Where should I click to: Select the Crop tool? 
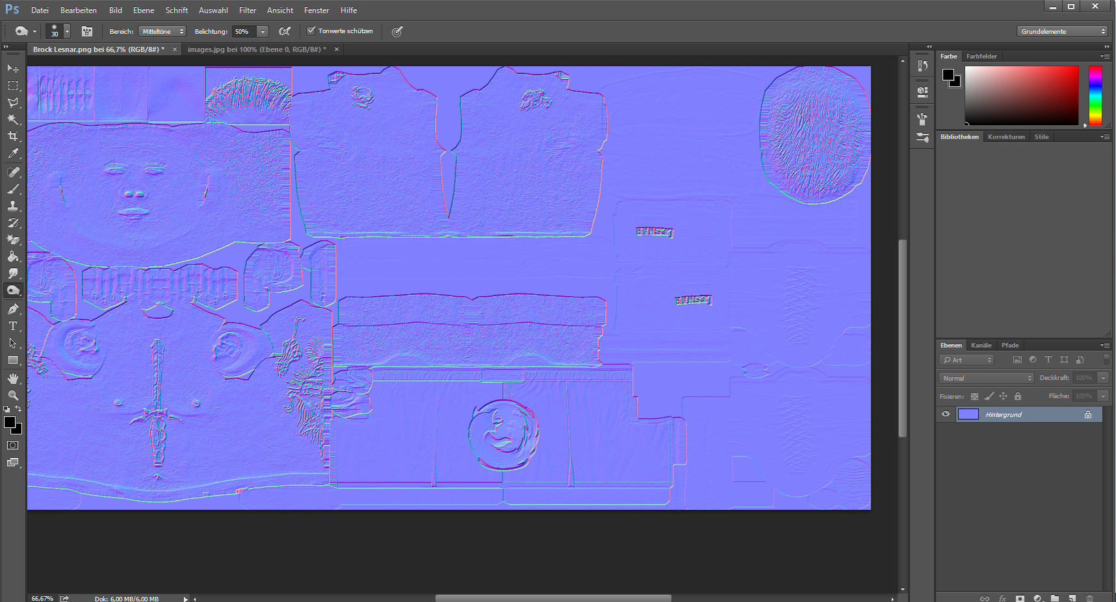click(13, 136)
